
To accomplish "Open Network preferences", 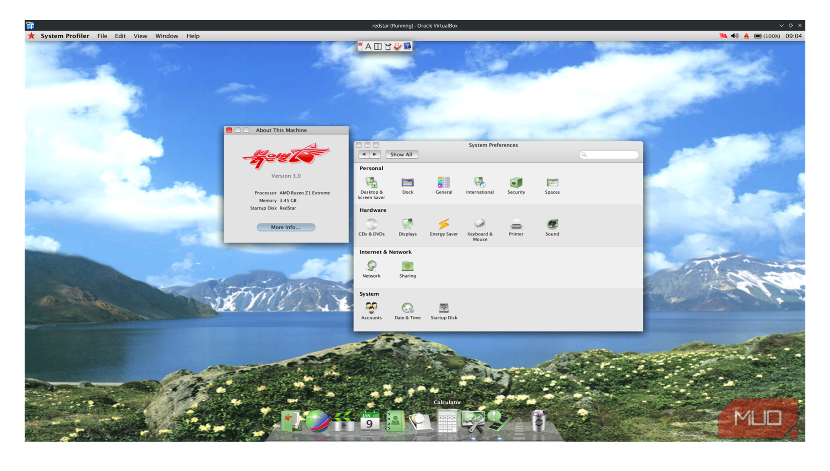I will (x=371, y=266).
